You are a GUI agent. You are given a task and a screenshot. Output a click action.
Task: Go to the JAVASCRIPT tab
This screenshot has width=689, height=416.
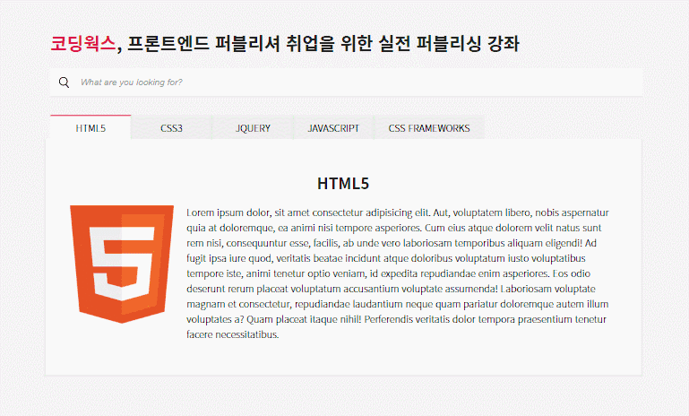coord(333,128)
